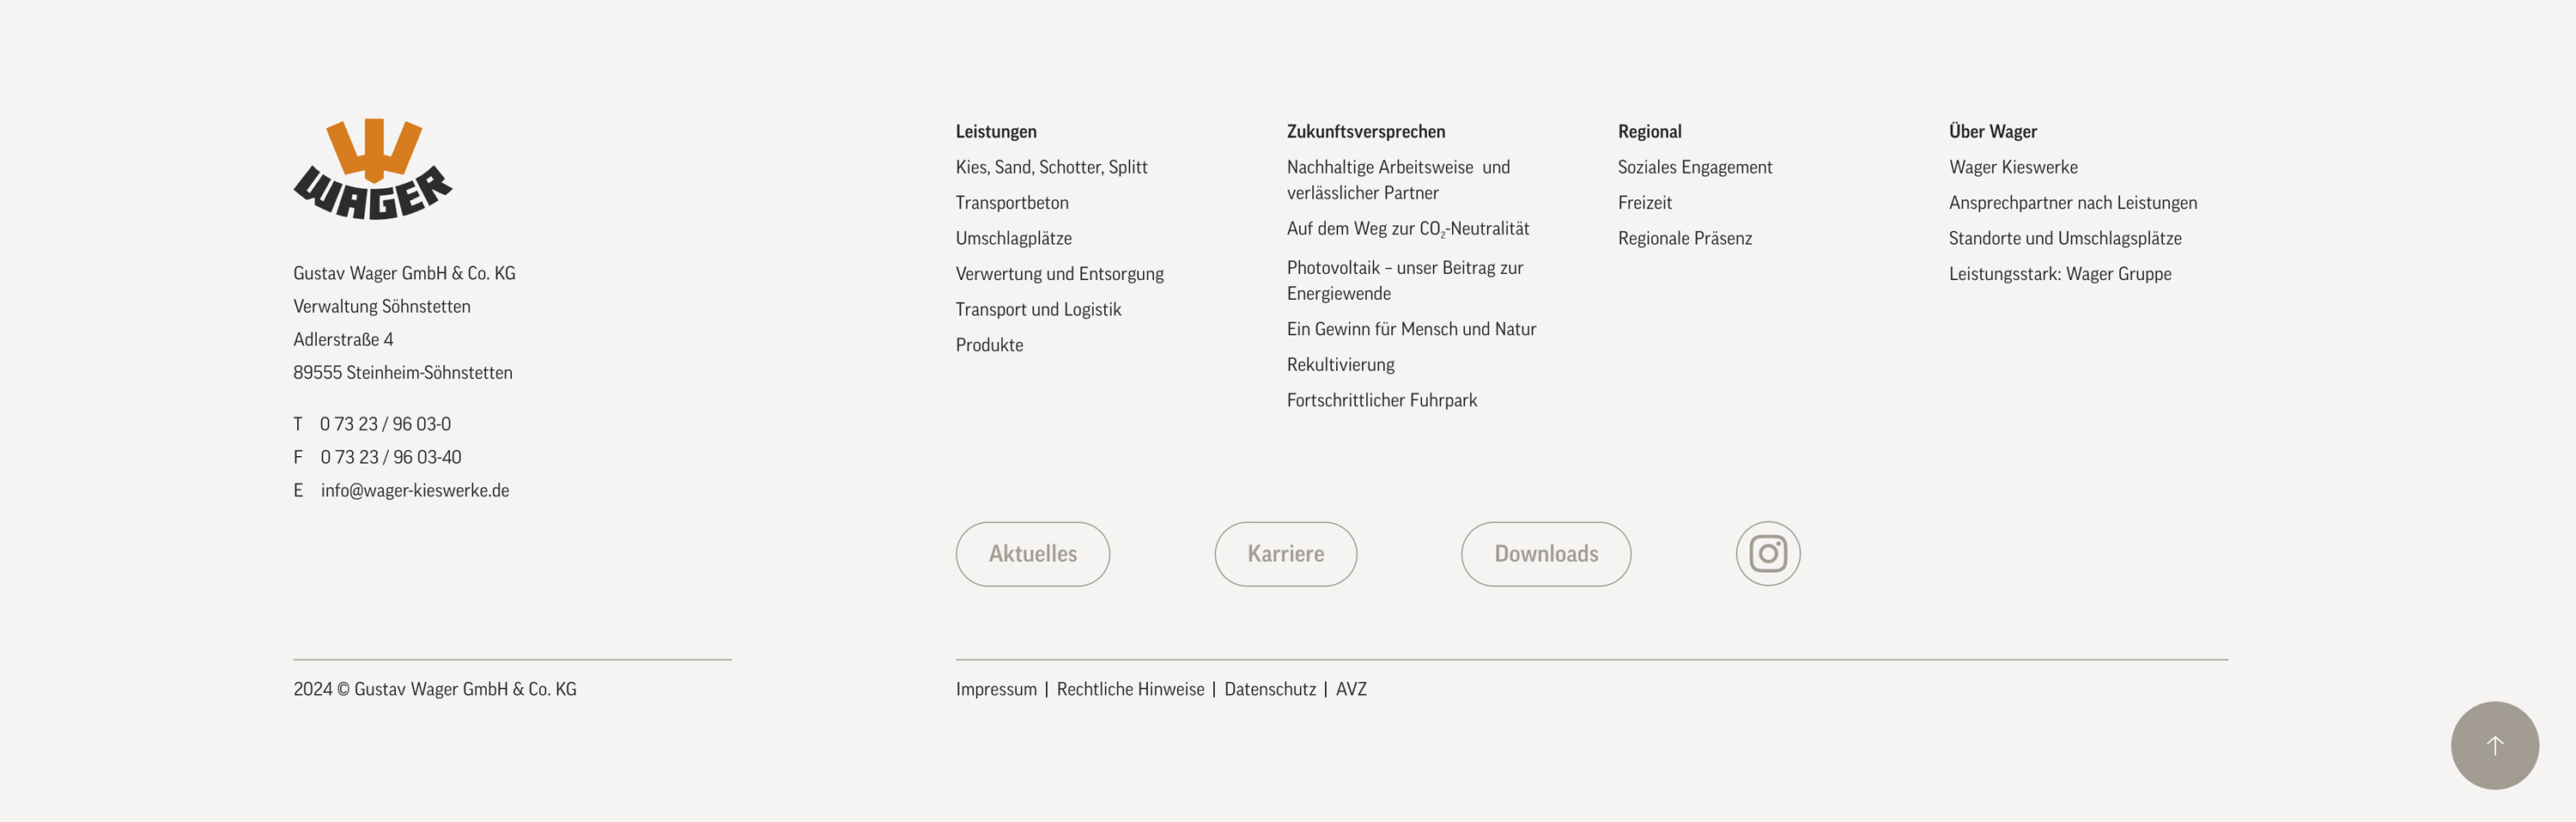
Task: Open the Datenschutz link
Action: [x=1270, y=689]
